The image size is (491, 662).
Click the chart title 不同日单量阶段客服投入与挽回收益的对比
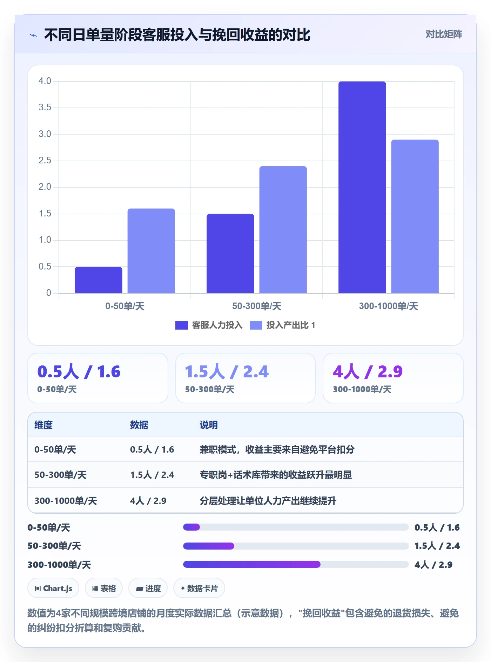177,35
